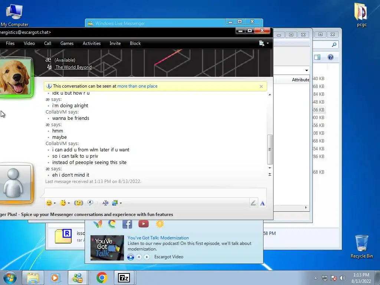This screenshot has width=380, height=285.
Task: Open the blue help icon in back window
Action: point(331,57)
